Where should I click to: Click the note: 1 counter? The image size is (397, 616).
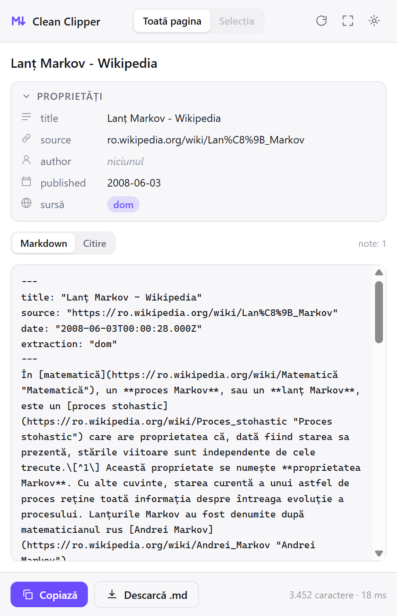(372, 244)
